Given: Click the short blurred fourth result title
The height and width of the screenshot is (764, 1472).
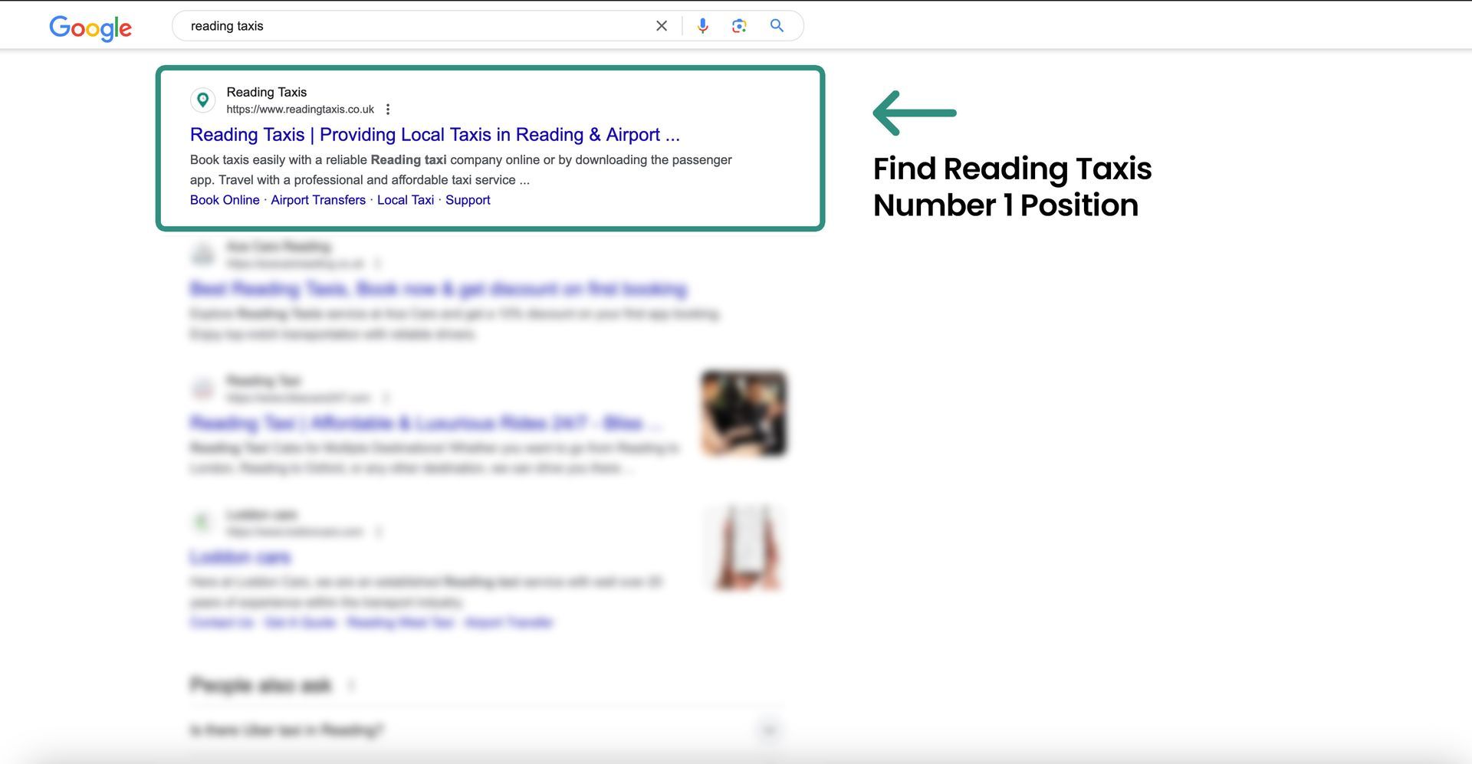Looking at the screenshot, I should (241, 557).
